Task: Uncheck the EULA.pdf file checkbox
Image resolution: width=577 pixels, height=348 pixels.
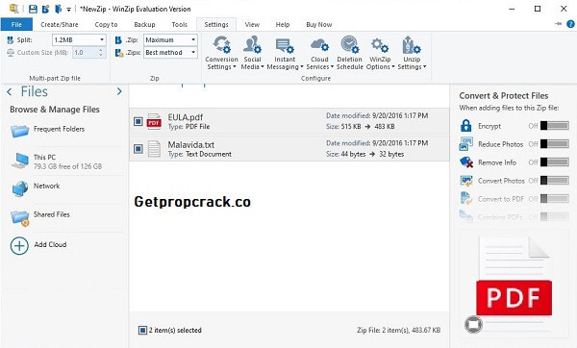Action: point(138,121)
